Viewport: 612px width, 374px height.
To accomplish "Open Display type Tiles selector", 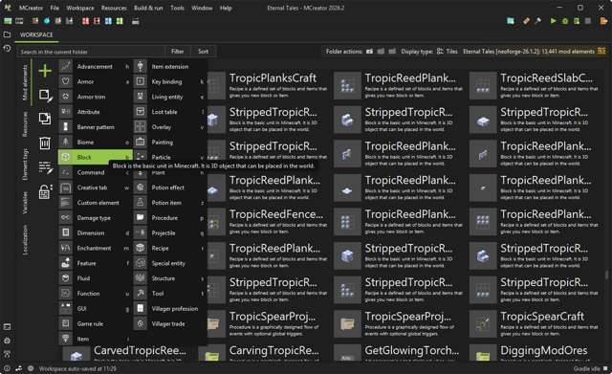I will [448, 52].
